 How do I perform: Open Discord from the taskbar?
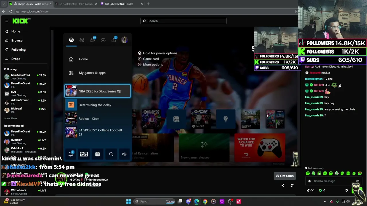coord(188,201)
